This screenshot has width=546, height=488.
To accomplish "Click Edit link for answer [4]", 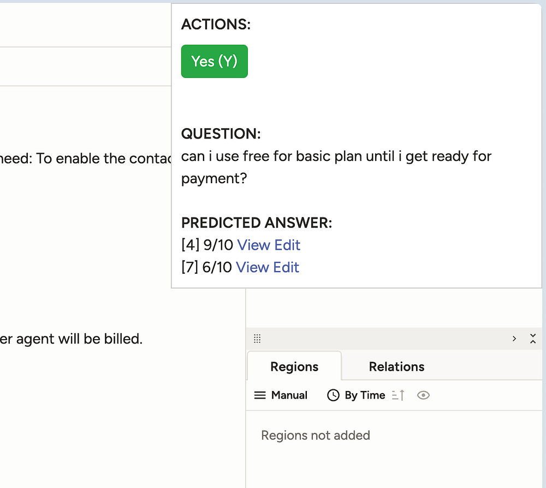I will point(287,245).
